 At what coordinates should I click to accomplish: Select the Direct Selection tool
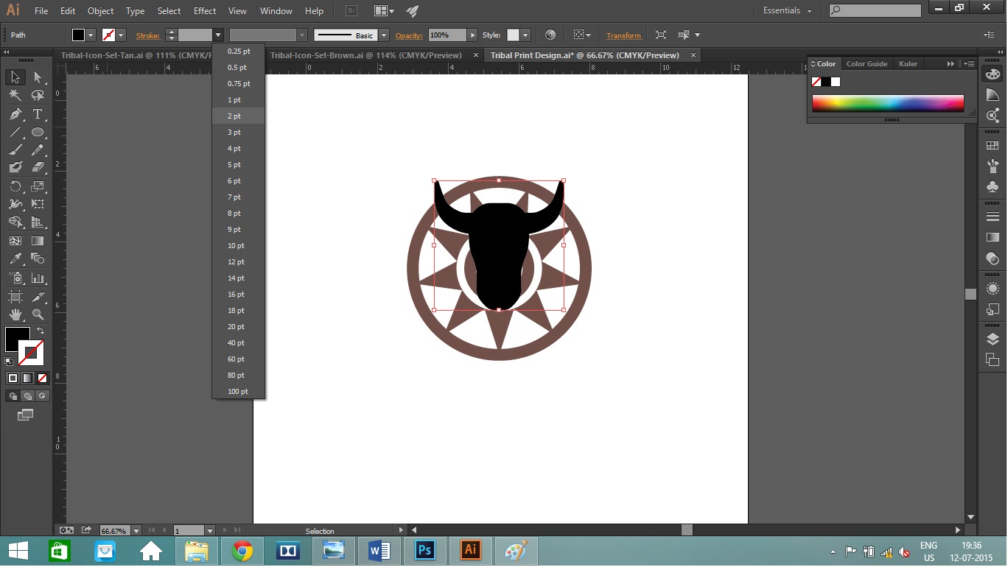click(38, 77)
